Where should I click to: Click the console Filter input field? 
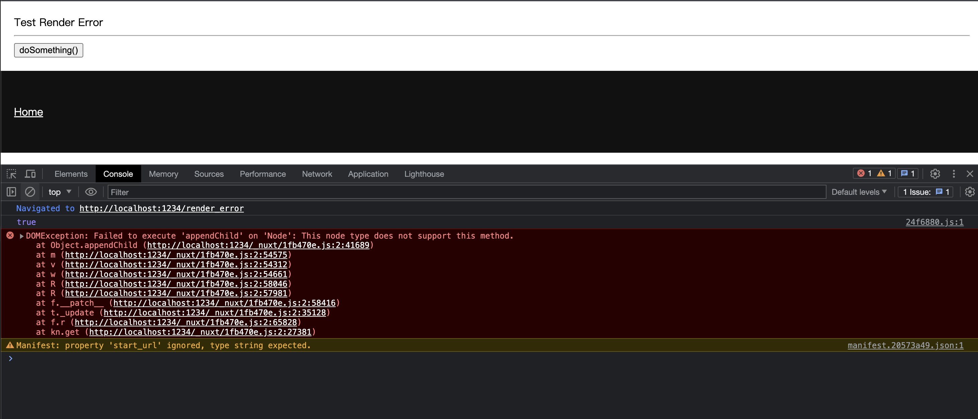point(466,192)
